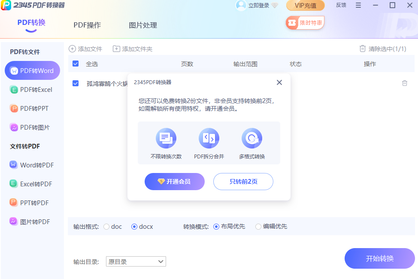Click the 开通会员 button
Screen dimensions: 418x279
click(174, 182)
